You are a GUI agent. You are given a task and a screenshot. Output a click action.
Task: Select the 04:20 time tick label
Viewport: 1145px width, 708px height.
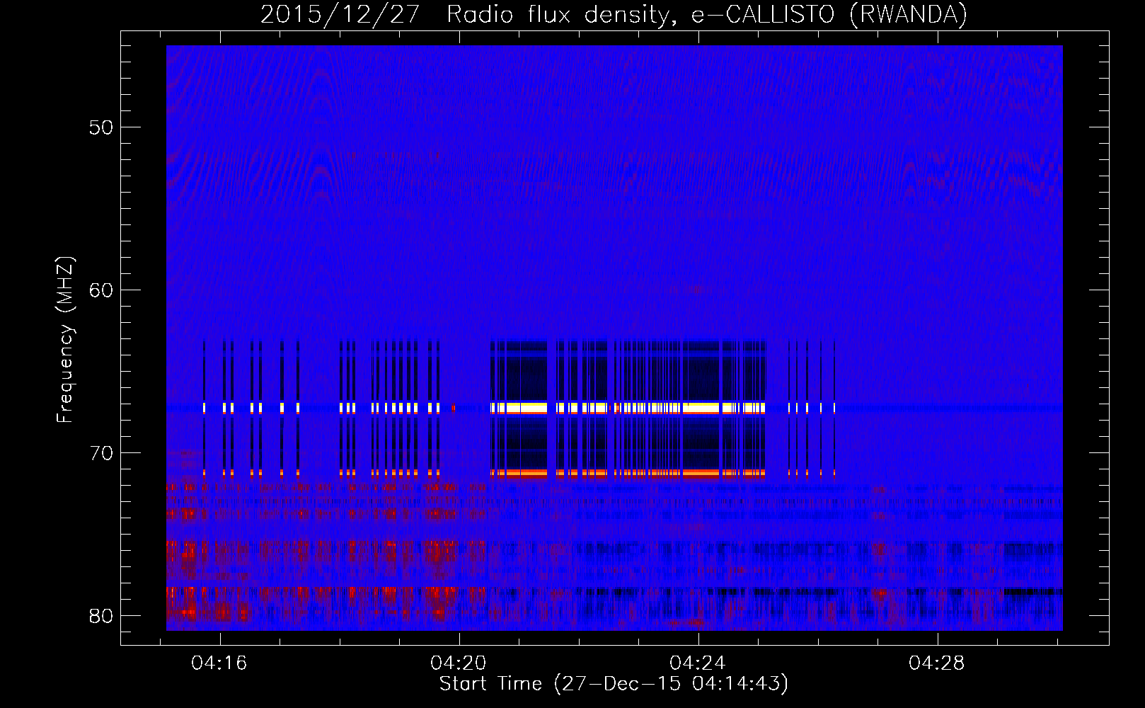coord(459,663)
